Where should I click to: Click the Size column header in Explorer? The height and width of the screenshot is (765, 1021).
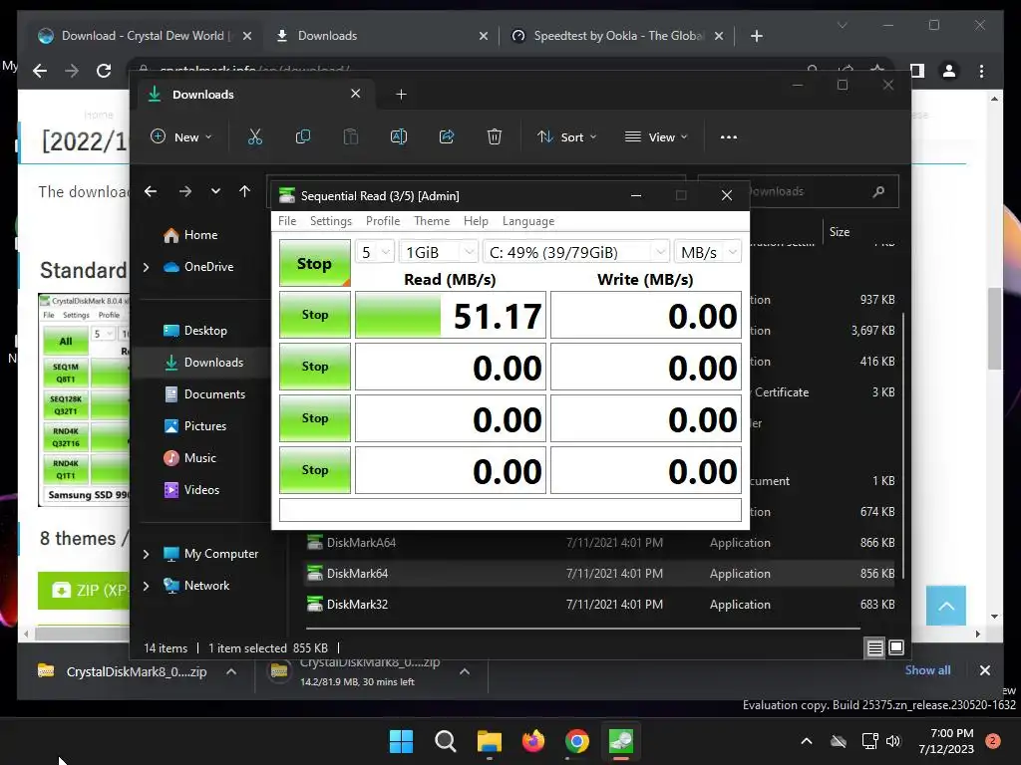click(840, 231)
